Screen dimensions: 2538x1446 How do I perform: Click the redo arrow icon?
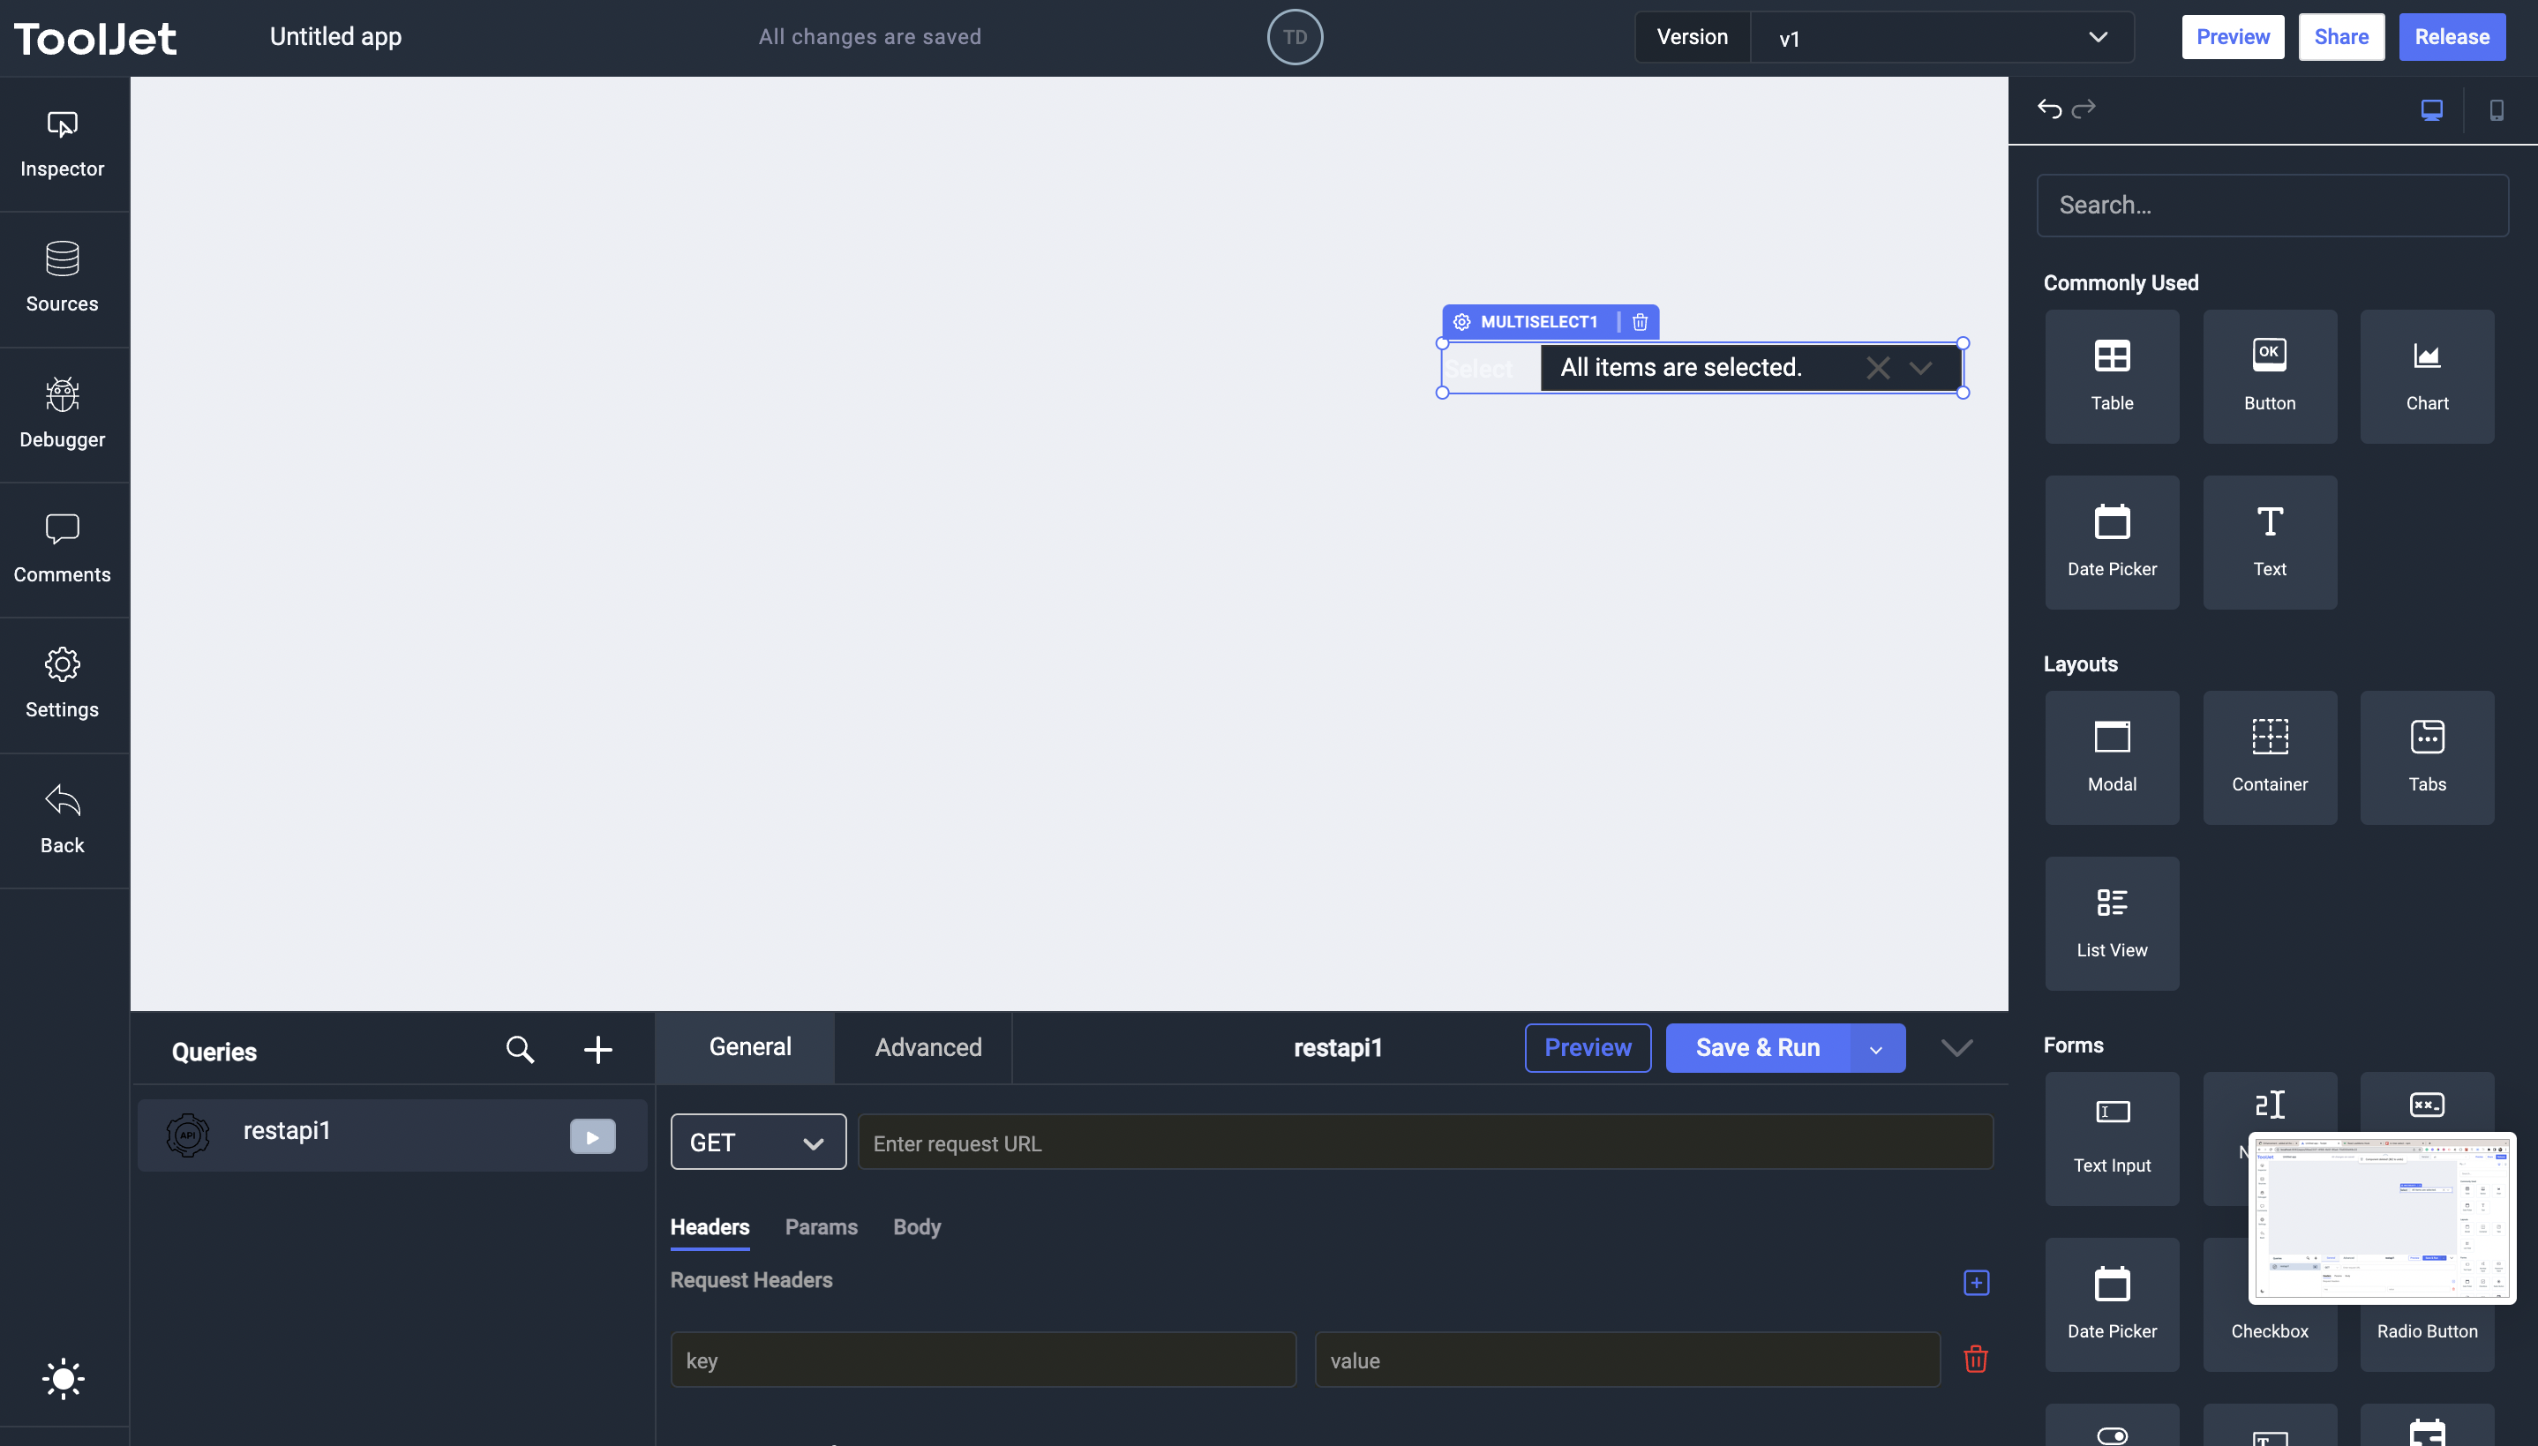click(x=2084, y=109)
